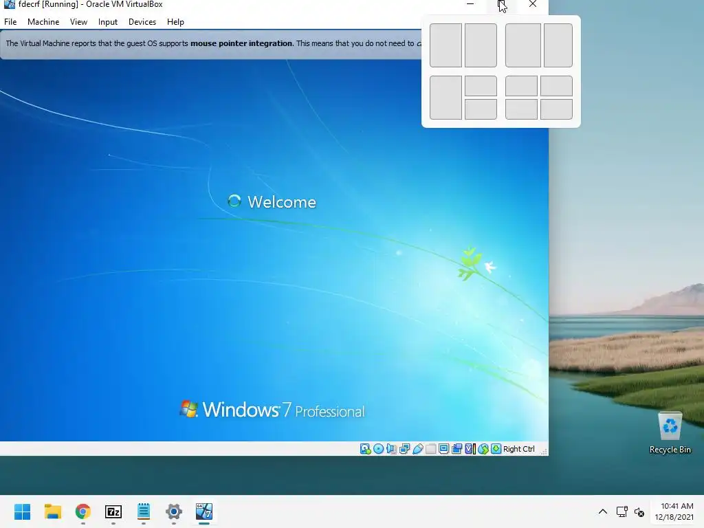The image size is (704, 528).
Task: Check the CPU virtualization features indicator
Action: click(470, 449)
